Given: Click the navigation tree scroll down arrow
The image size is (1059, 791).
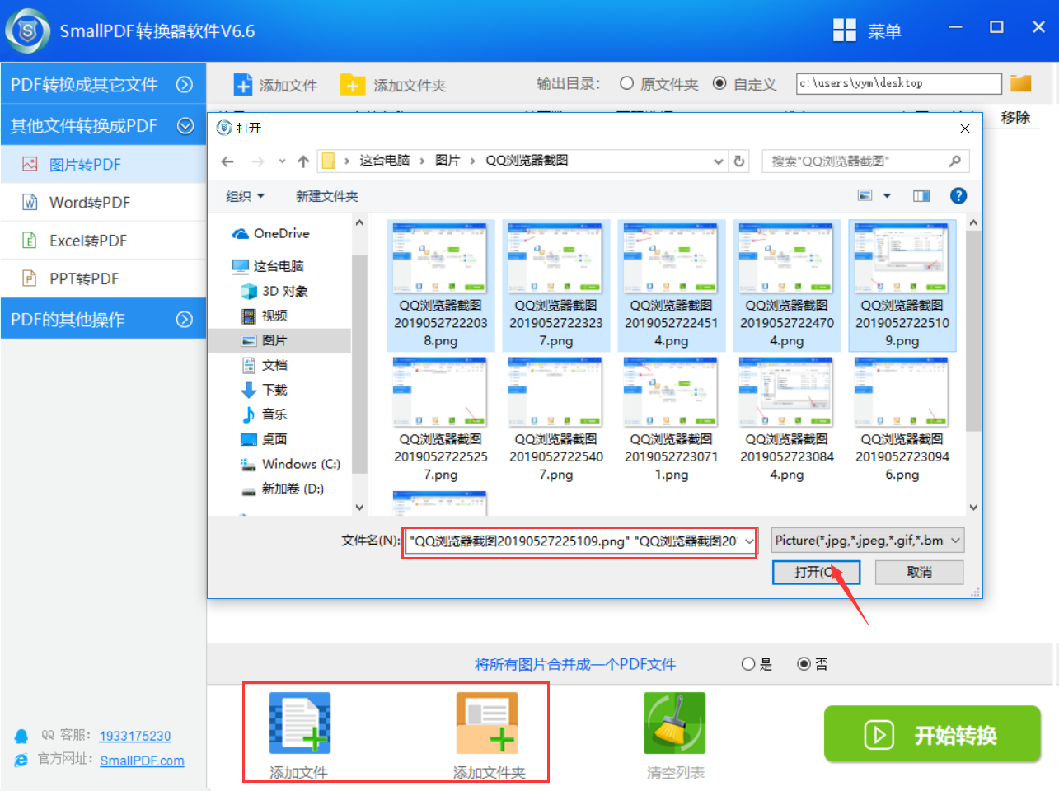Looking at the screenshot, I should coord(359,508).
